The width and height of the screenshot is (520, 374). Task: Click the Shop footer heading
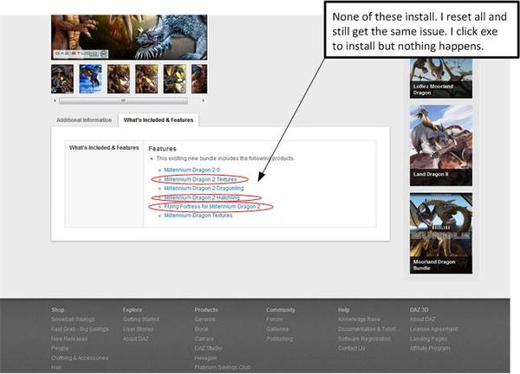click(58, 310)
